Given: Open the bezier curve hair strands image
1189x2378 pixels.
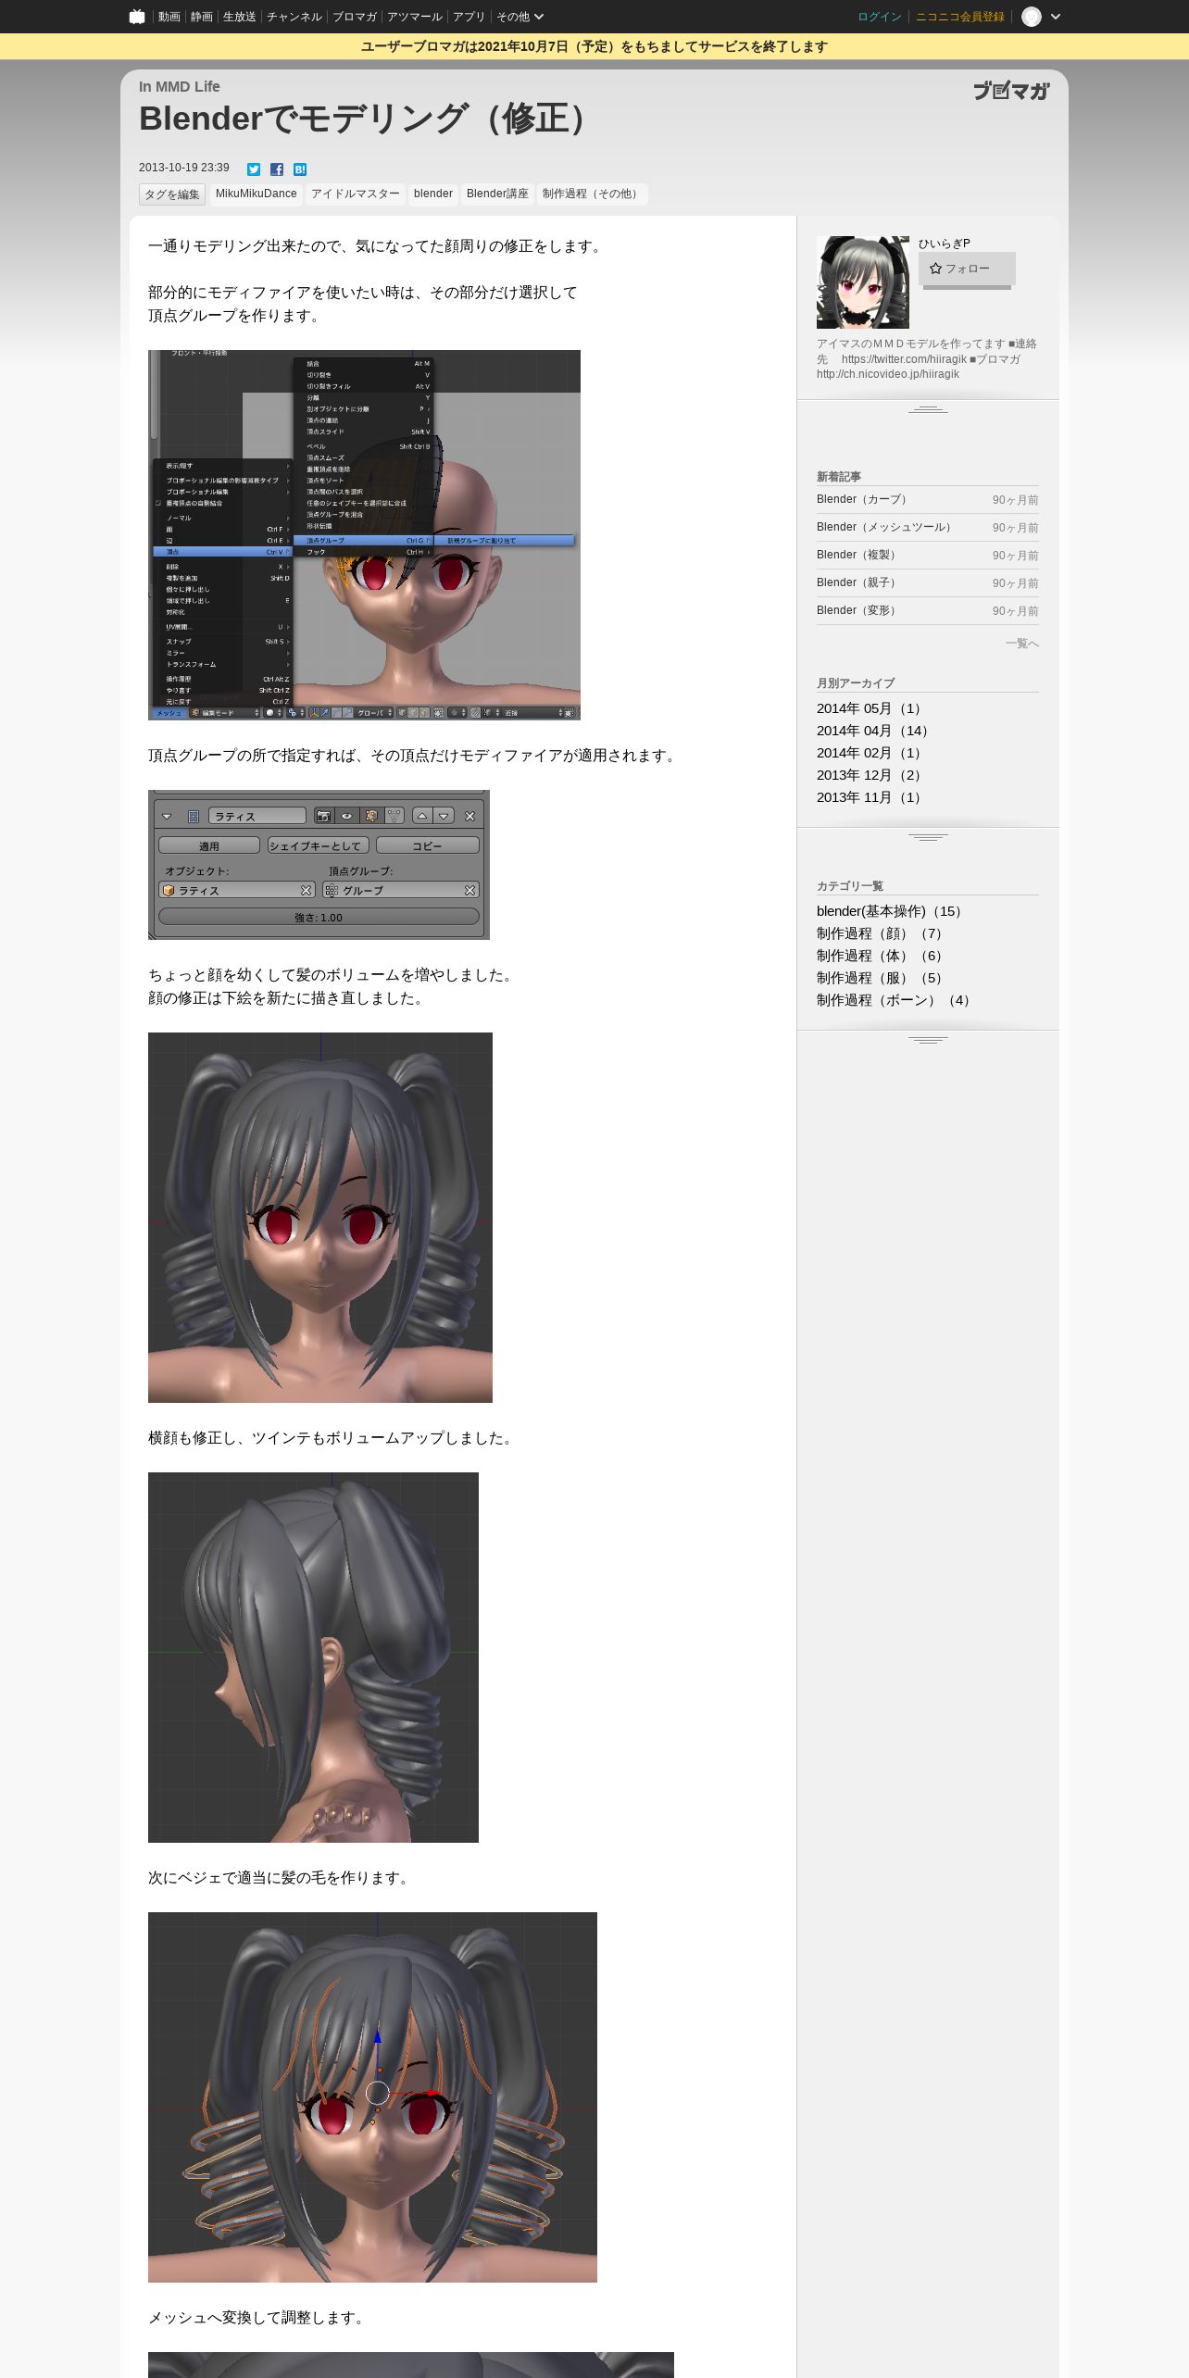Looking at the screenshot, I should click(x=372, y=2097).
